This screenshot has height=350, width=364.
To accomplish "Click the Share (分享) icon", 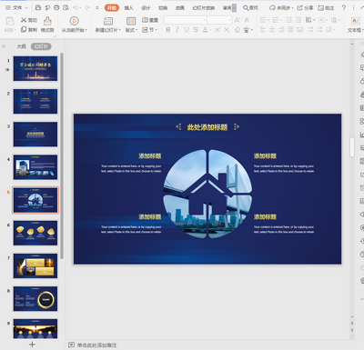I will tap(299, 7).
